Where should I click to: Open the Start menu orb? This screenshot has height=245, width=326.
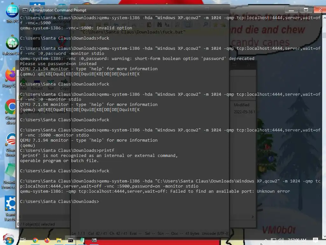8,239
